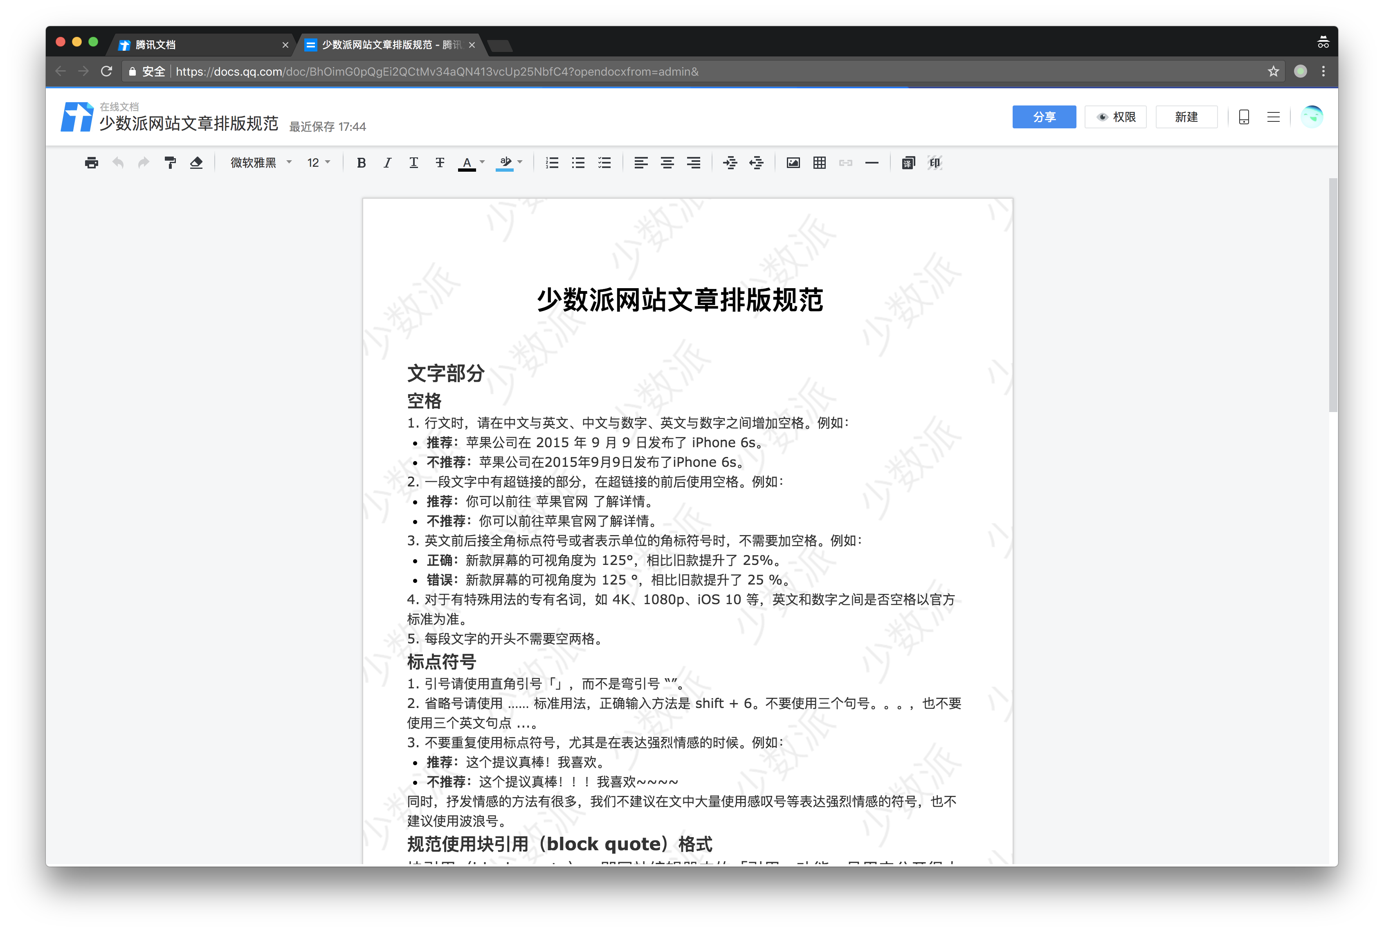Screen dimensions: 1384x932
Task: Undo the last edit
Action: (118, 163)
